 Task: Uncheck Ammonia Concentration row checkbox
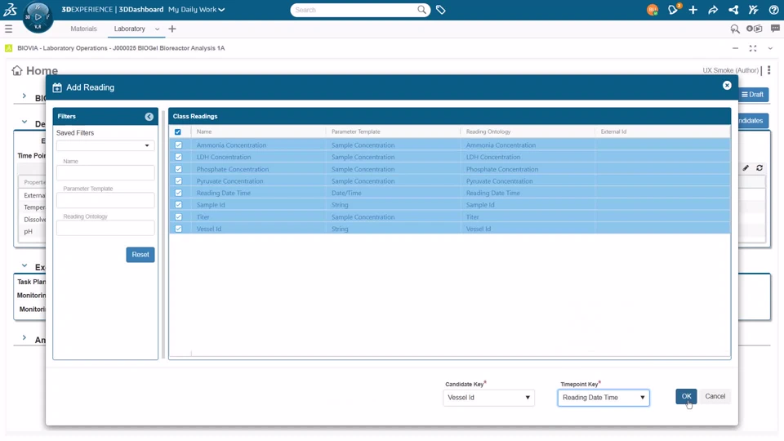coord(179,145)
